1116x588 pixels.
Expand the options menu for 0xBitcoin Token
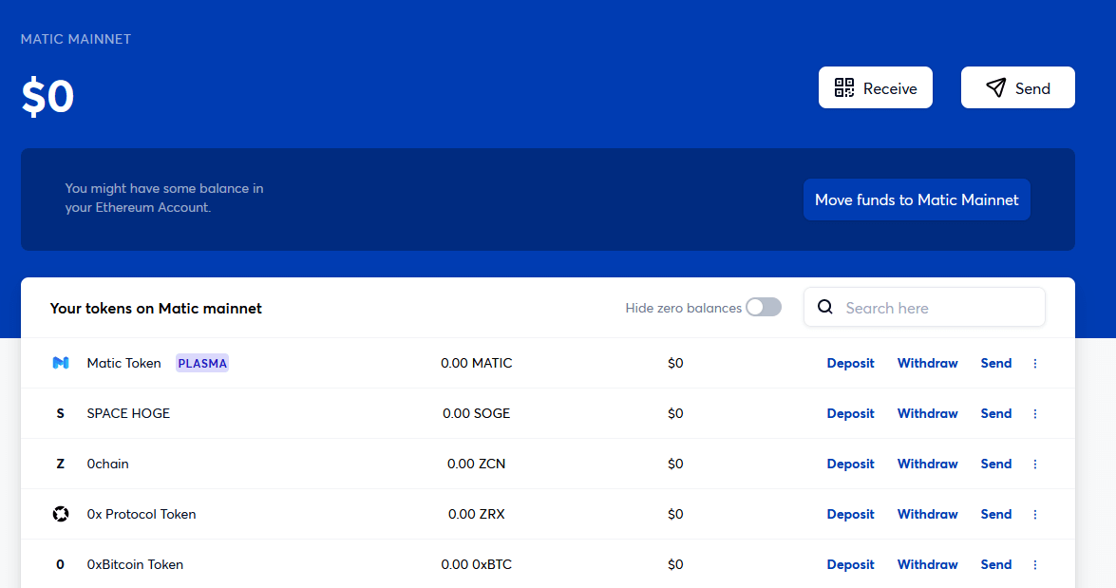pyautogui.click(x=1034, y=563)
